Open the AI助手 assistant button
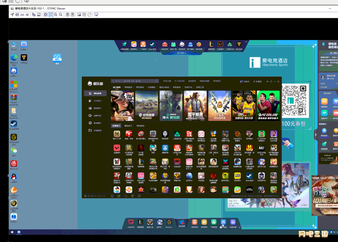 pyautogui.click(x=245, y=82)
